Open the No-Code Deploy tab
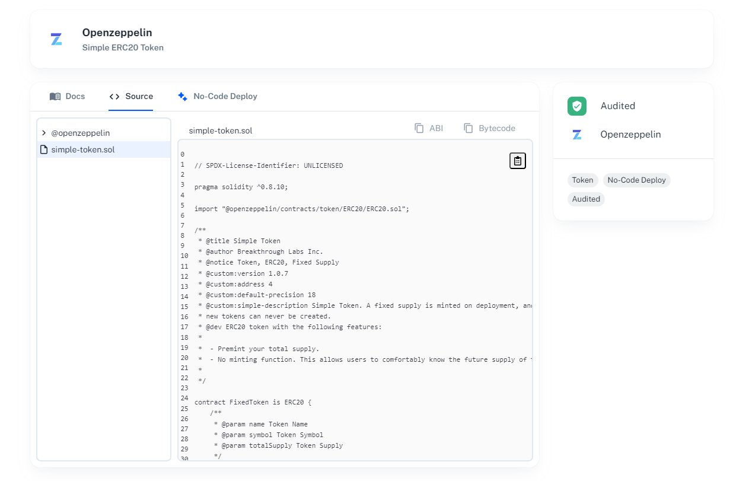The image size is (749, 481). click(217, 96)
